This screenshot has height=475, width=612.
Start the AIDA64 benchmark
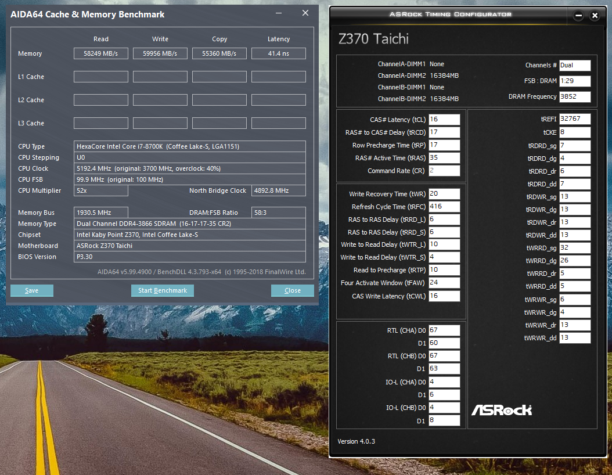tap(163, 290)
